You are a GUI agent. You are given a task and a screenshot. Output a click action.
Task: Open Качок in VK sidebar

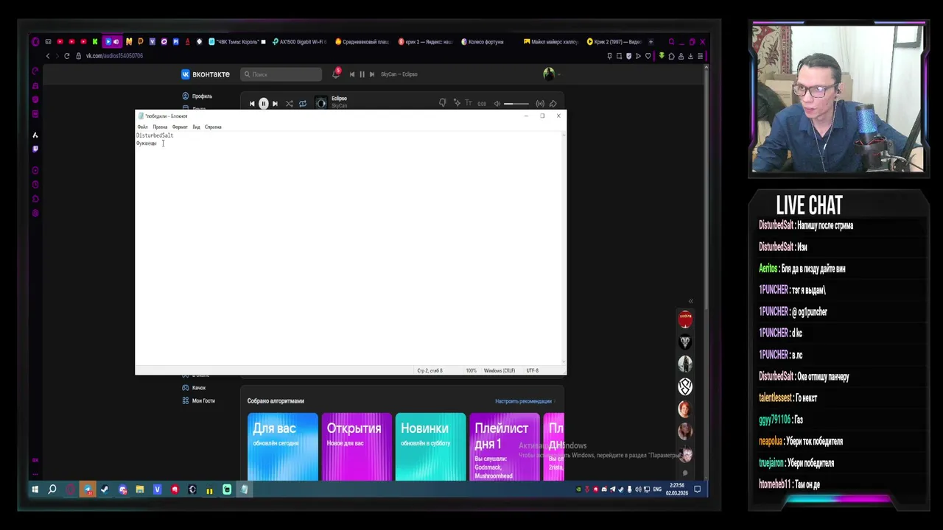pyautogui.click(x=194, y=388)
